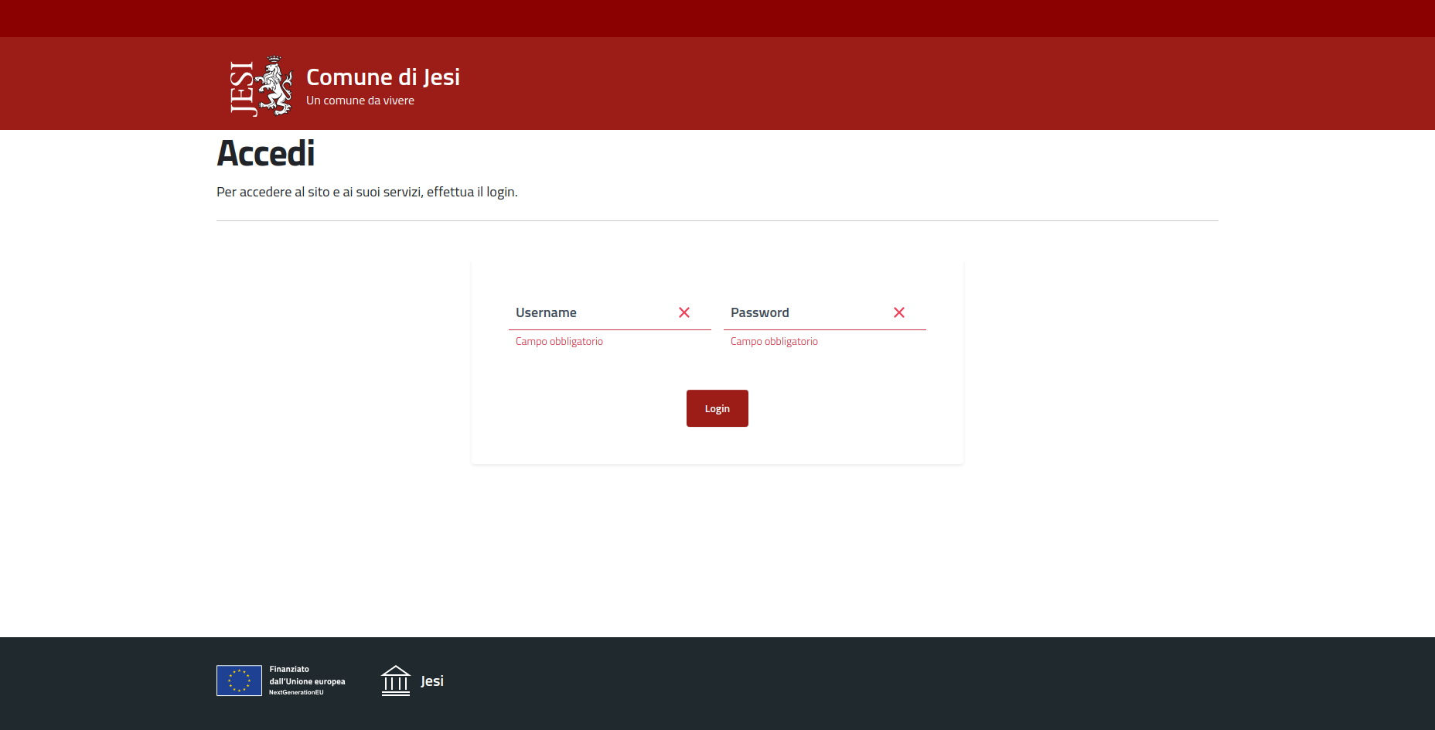Click the Username 'Campo obbligatorio' error message
Viewport: 1435px width, 730px height.
click(559, 341)
